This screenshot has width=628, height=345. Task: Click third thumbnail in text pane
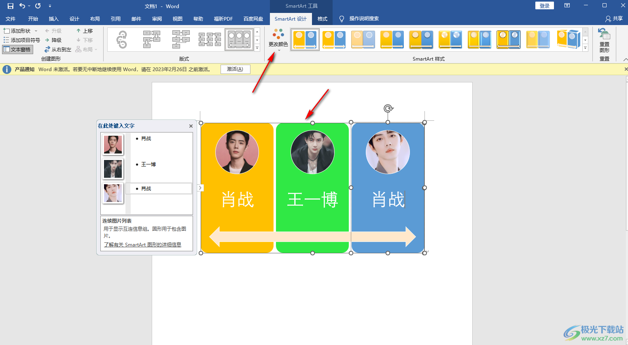click(113, 193)
